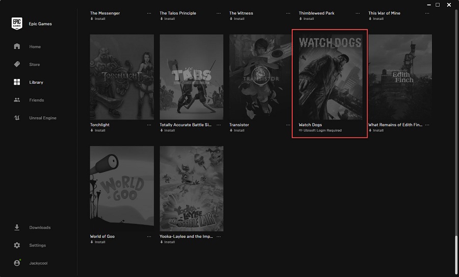Click the Friends people icon
This screenshot has width=459, height=277.
click(x=17, y=100)
